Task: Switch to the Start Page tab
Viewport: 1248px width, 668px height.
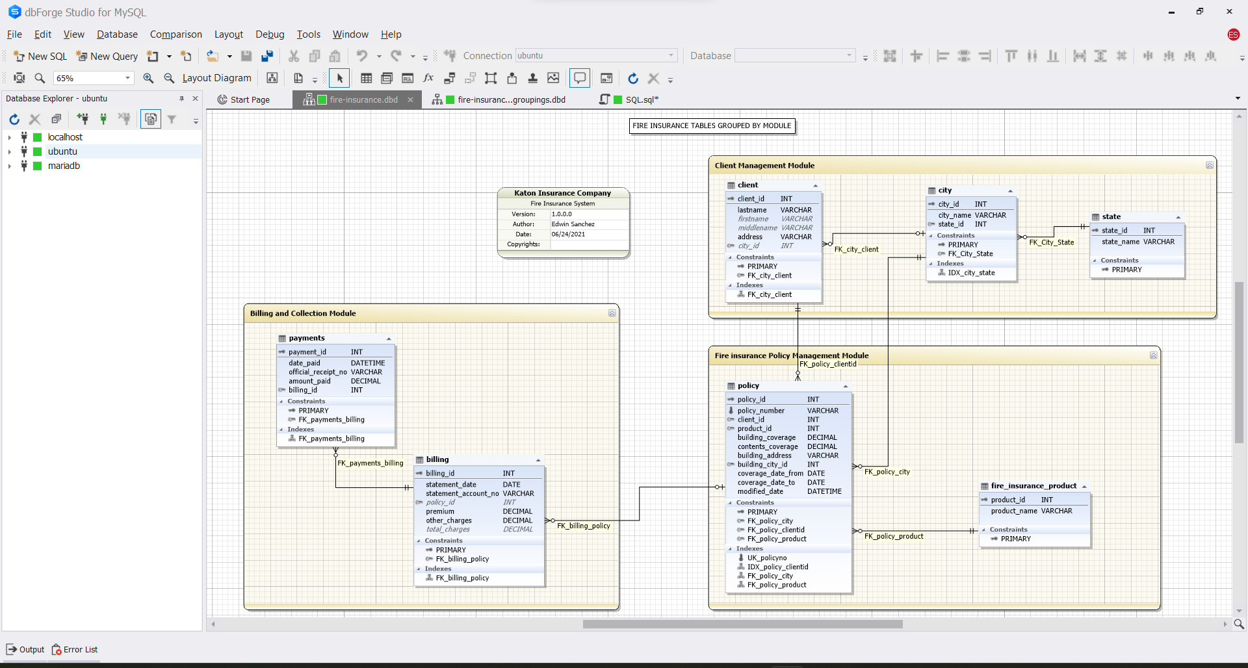Action: click(x=244, y=99)
